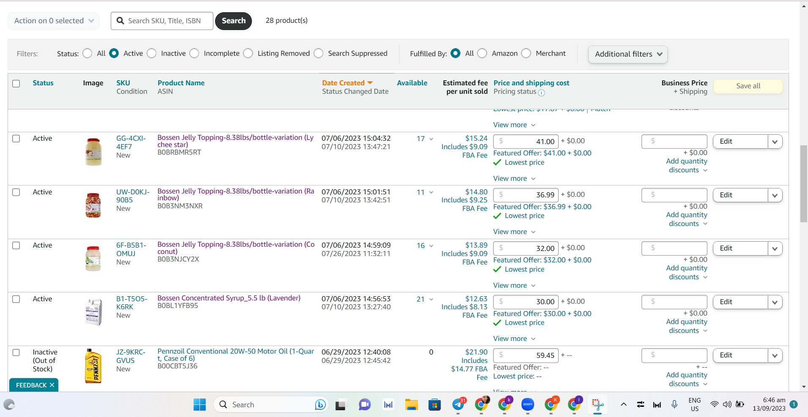Open the Bossen Concentrated Syrup Lavender product link
Screen dimensions: 808x417
(229, 298)
